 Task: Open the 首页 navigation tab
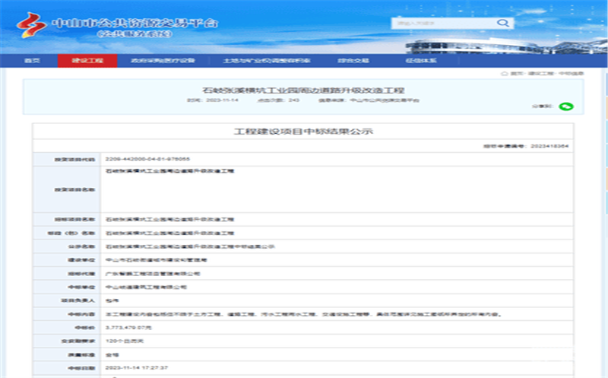pos(31,60)
